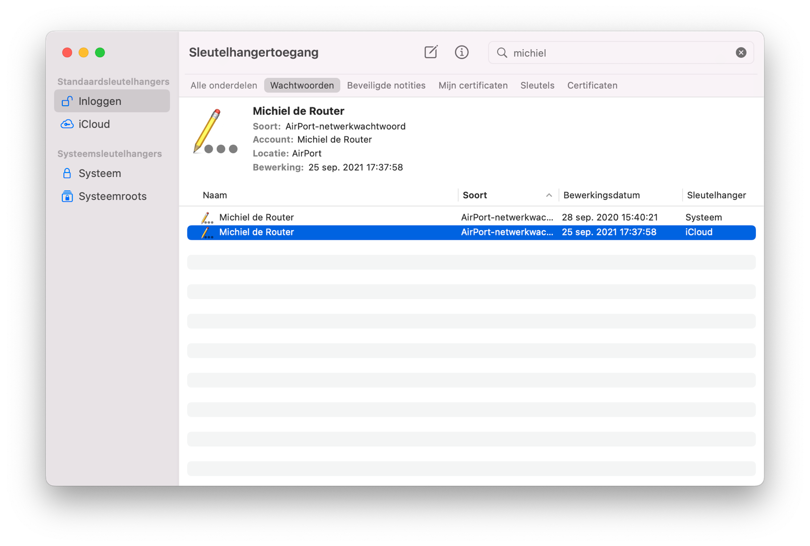Select the Wachtwoorden tab
Viewport: 810px width, 546px height.
click(302, 86)
